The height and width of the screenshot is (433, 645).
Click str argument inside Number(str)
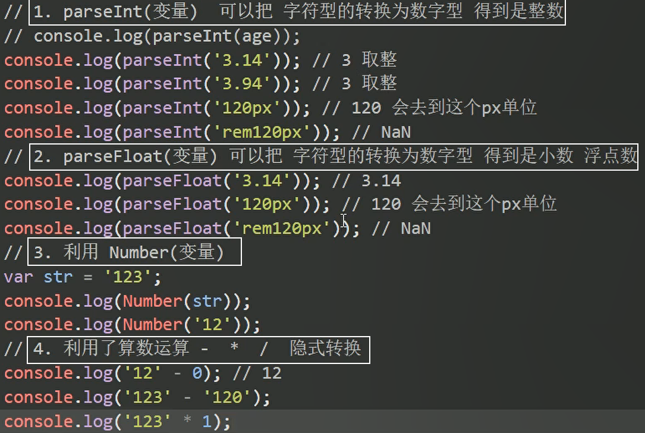click(207, 302)
